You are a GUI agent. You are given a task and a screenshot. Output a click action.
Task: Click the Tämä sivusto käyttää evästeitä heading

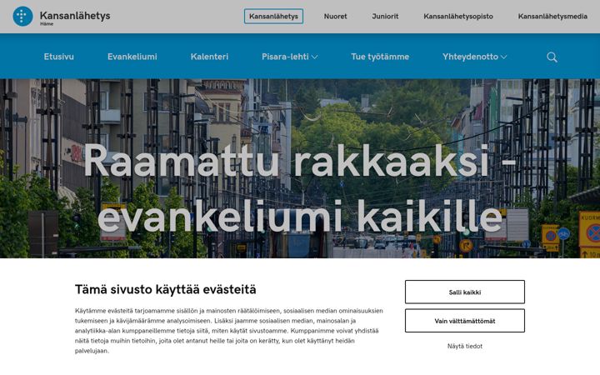165,289
